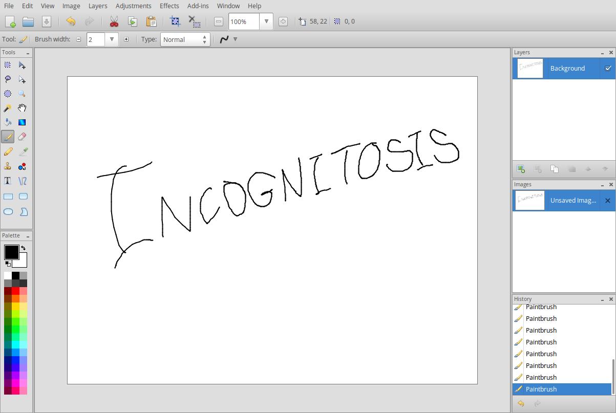
Task: Select the Ellipse shape tool
Action: (x=8, y=211)
